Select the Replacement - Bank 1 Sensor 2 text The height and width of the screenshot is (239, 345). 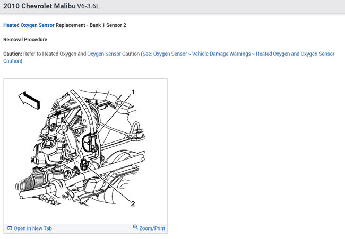point(91,25)
